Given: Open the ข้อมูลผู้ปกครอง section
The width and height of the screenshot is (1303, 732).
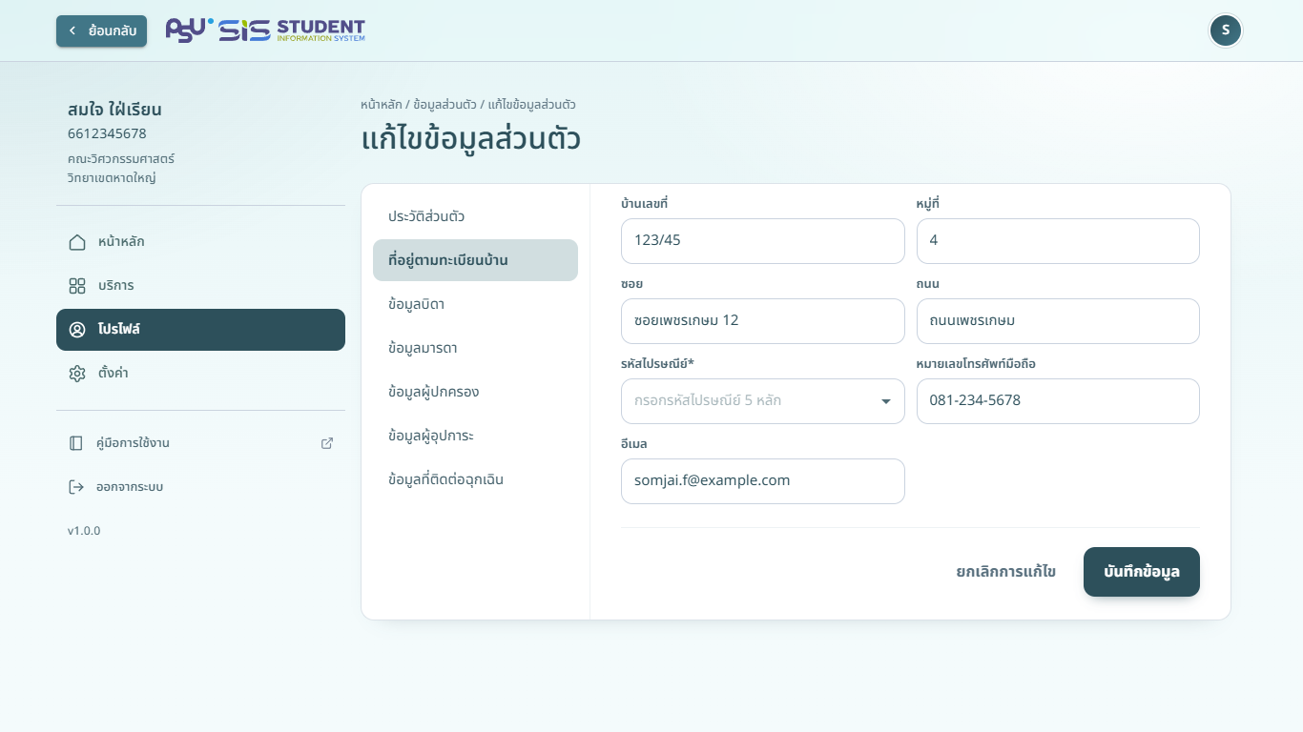Looking at the screenshot, I should pos(475,392).
